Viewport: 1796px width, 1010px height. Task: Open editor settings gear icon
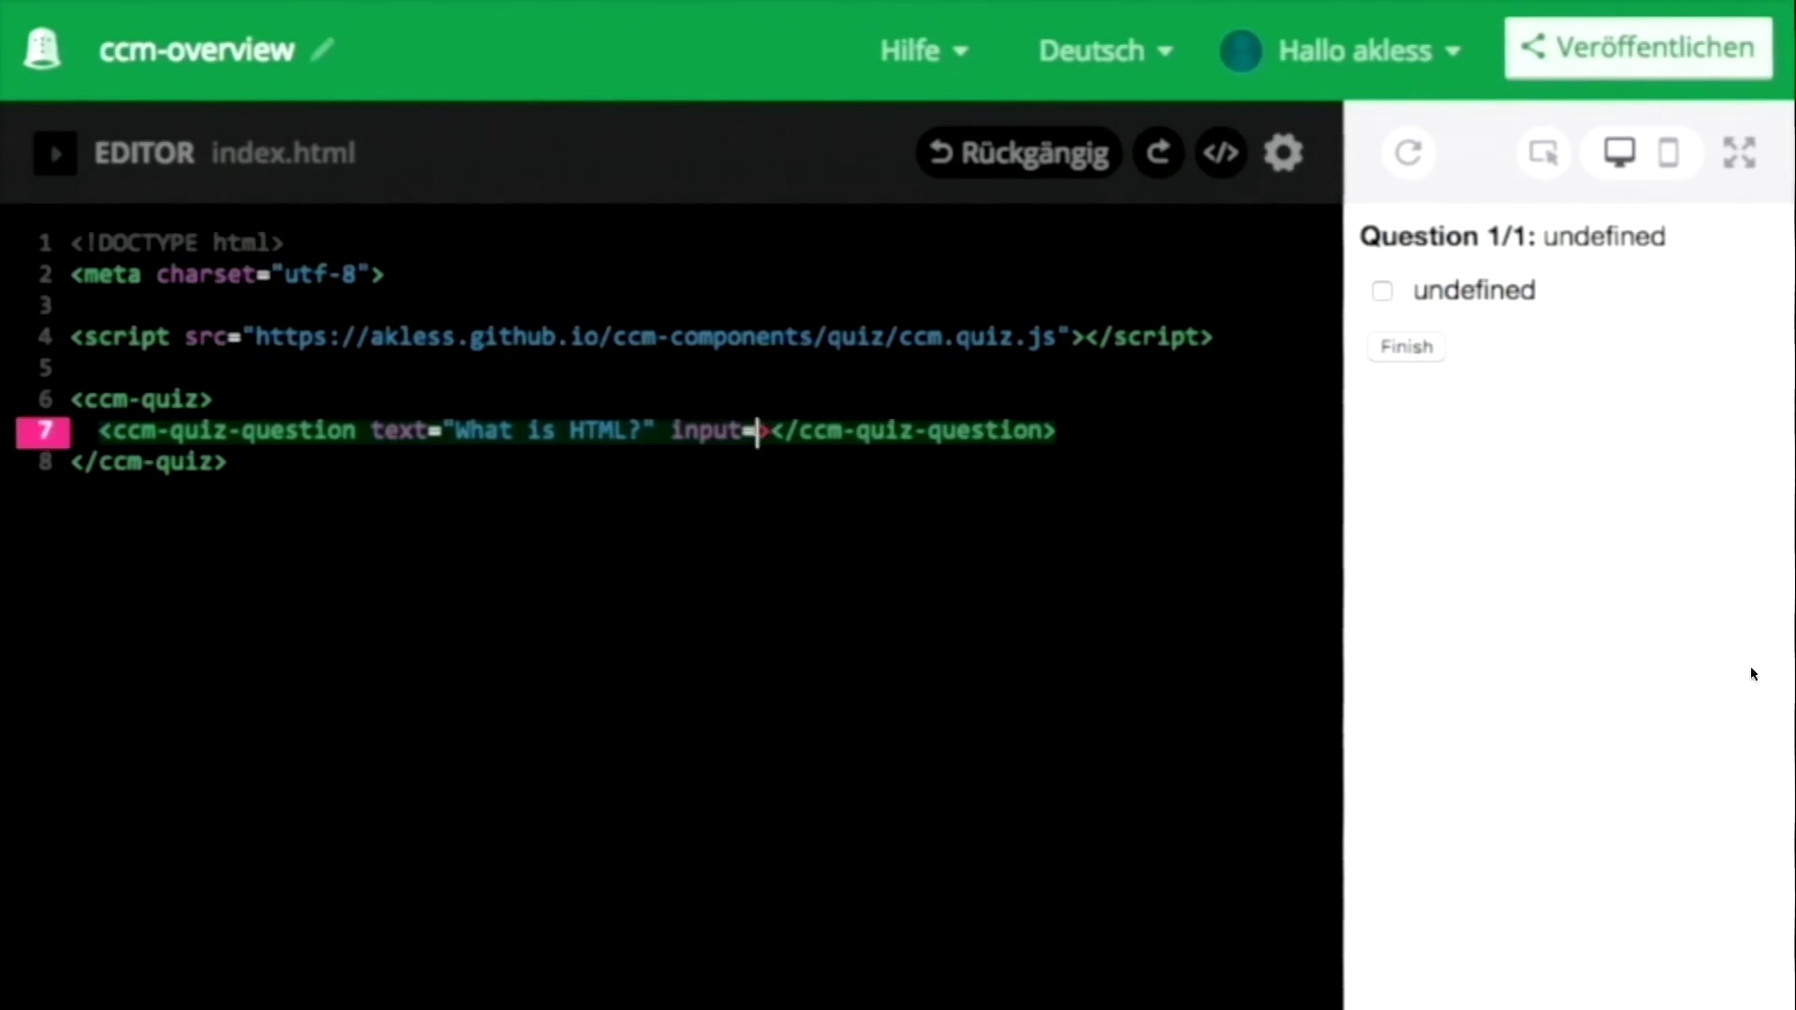click(x=1283, y=152)
